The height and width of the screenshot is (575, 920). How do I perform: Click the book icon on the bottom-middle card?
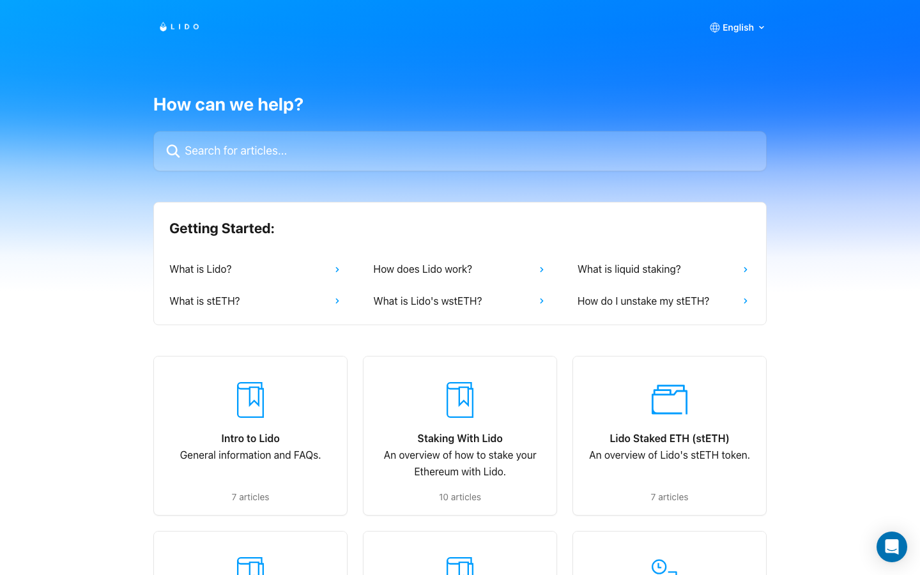(460, 567)
